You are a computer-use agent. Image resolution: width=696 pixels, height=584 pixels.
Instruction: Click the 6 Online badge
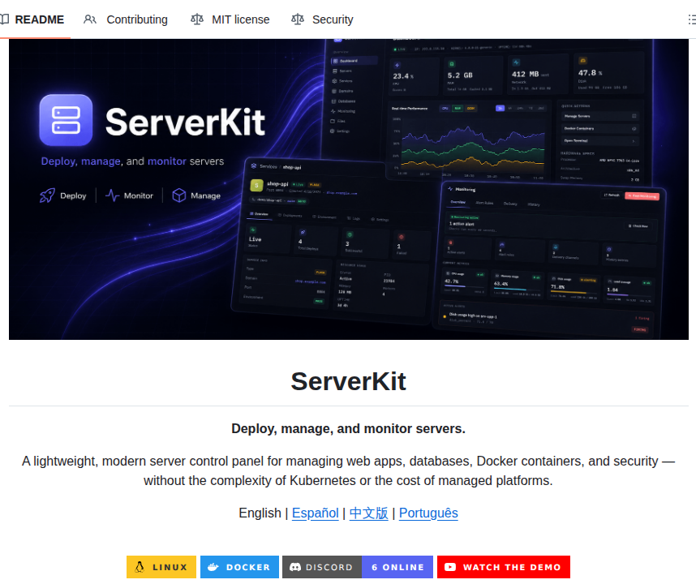[x=397, y=567]
